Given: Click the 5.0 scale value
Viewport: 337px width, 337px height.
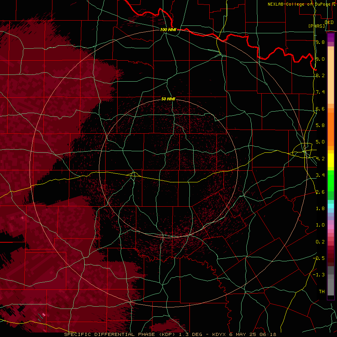Looking at the screenshot, I should tap(320, 142).
